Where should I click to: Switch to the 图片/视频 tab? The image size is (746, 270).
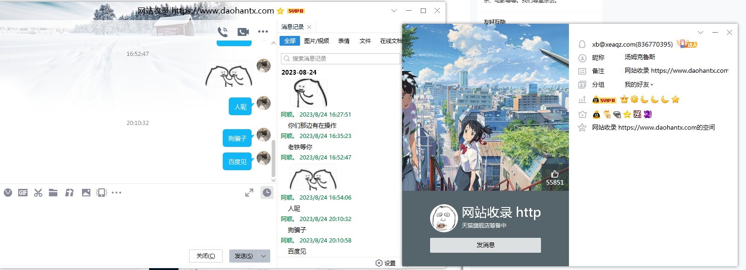317,41
